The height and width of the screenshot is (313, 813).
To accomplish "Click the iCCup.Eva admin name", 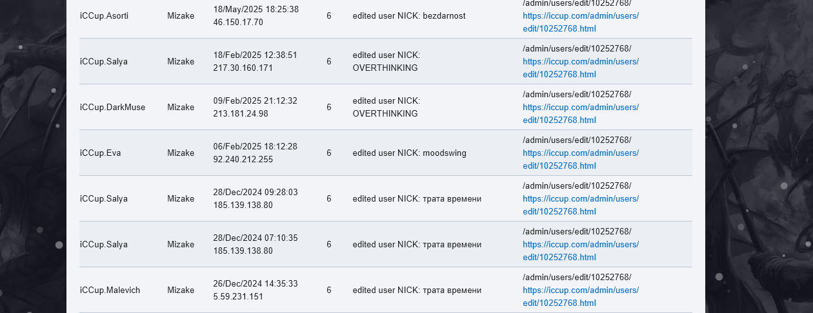I will 100,153.
